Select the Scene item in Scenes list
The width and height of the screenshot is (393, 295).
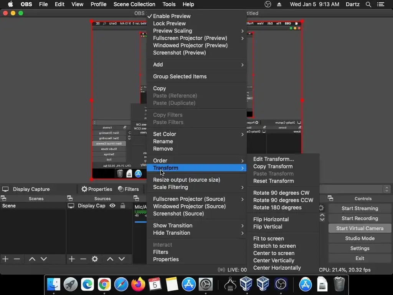pos(33,206)
